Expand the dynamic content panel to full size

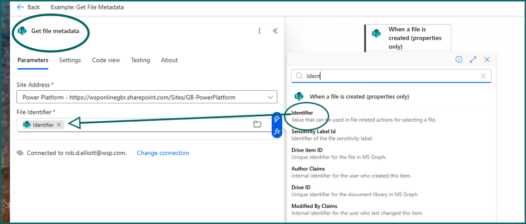pos(473,59)
